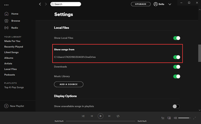
Task: Click New Playlist label
Action: pos(17,106)
